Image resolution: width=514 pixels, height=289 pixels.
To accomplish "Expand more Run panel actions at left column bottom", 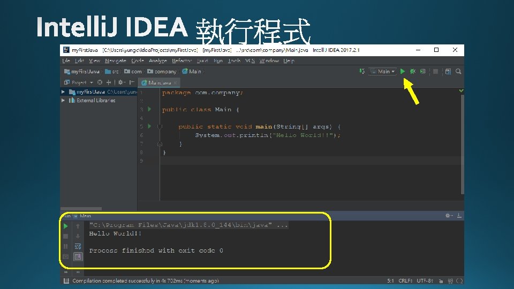I will click(x=66, y=272).
